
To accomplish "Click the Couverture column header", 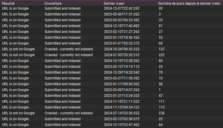I will 53,3.
